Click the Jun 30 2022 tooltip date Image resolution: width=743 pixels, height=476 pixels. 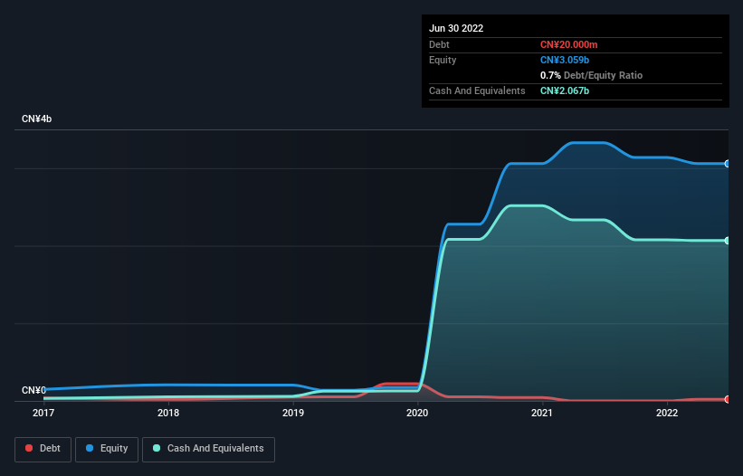pyautogui.click(x=456, y=28)
